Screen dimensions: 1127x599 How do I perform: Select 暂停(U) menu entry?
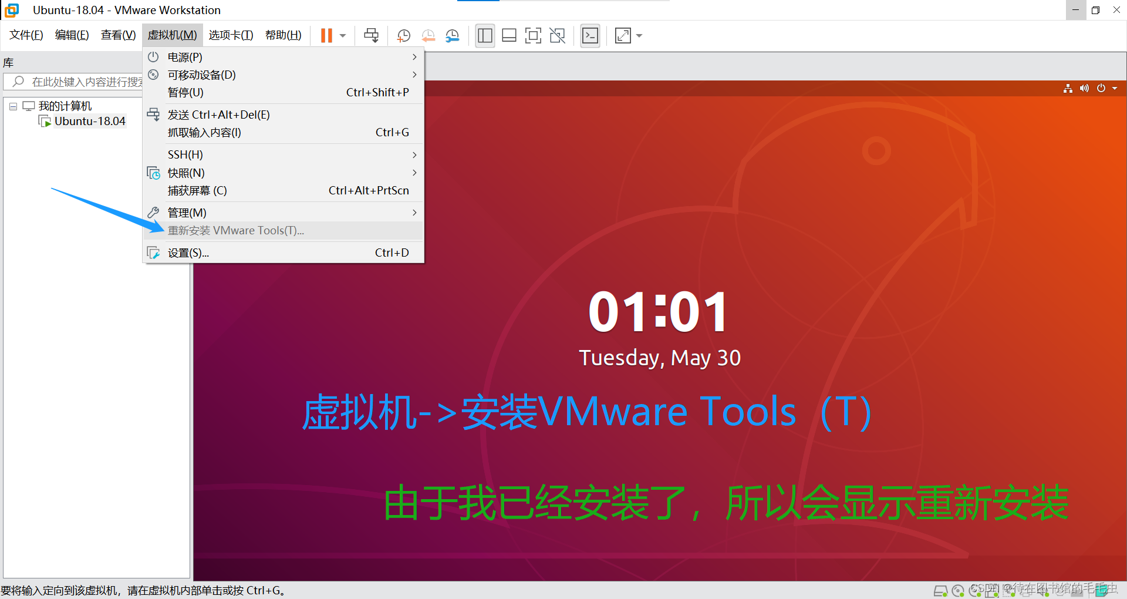284,92
